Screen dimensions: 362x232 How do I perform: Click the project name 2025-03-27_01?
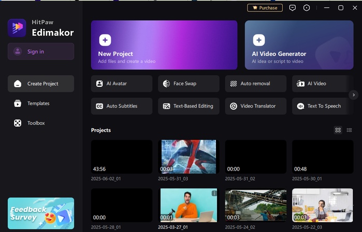pyautogui.click(x=173, y=227)
